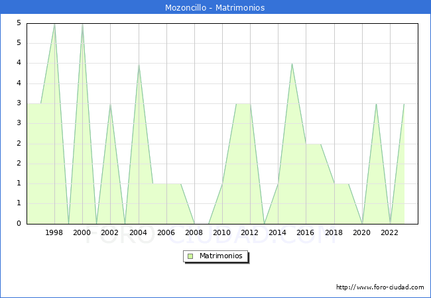Screen dimensions: 431x298
Task: Select the 2002 x-axis label
Action: tap(109, 232)
